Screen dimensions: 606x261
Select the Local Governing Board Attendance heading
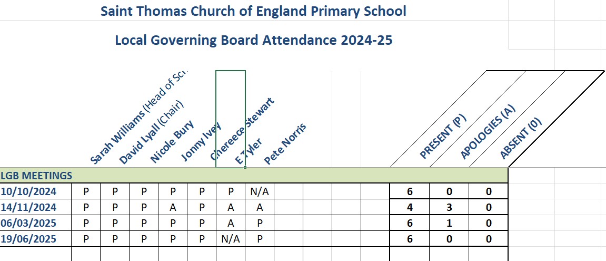[x=253, y=40]
